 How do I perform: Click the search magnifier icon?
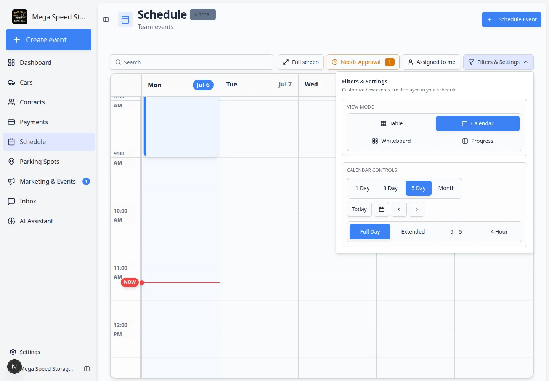coord(118,62)
